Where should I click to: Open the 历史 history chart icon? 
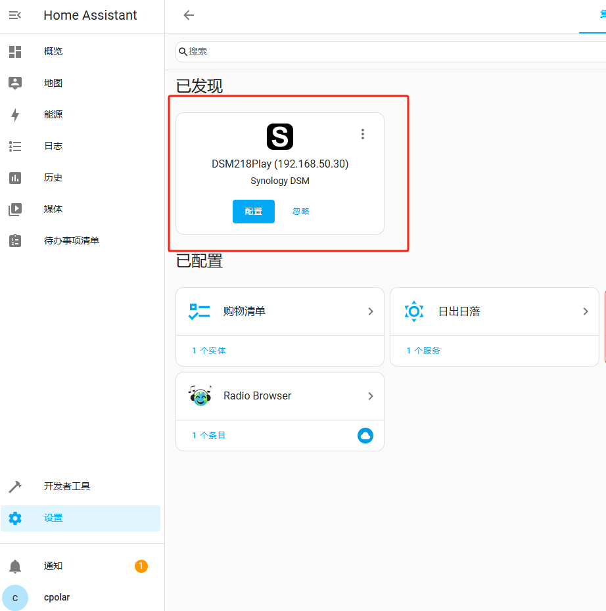tap(15, 177)
